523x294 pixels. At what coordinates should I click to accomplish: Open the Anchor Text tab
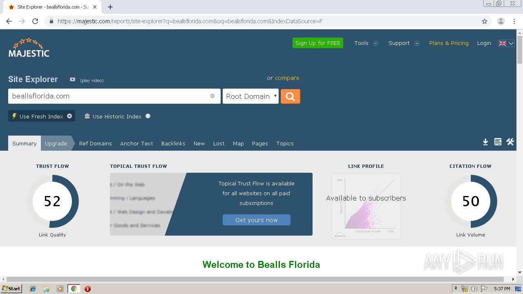(136, 143)
